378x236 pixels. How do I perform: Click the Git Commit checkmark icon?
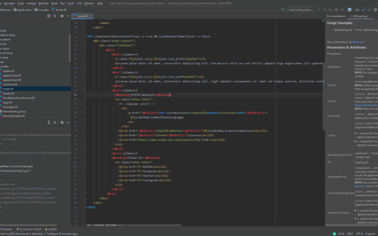pos(370,10)
